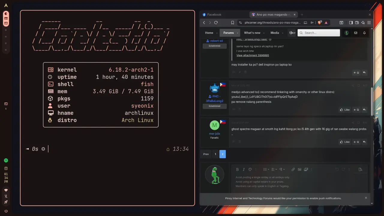Open the account avatar in forum navbar
The height and width of the screenshot is (216, 384).
pyautogui.click(x=346, y=33)
